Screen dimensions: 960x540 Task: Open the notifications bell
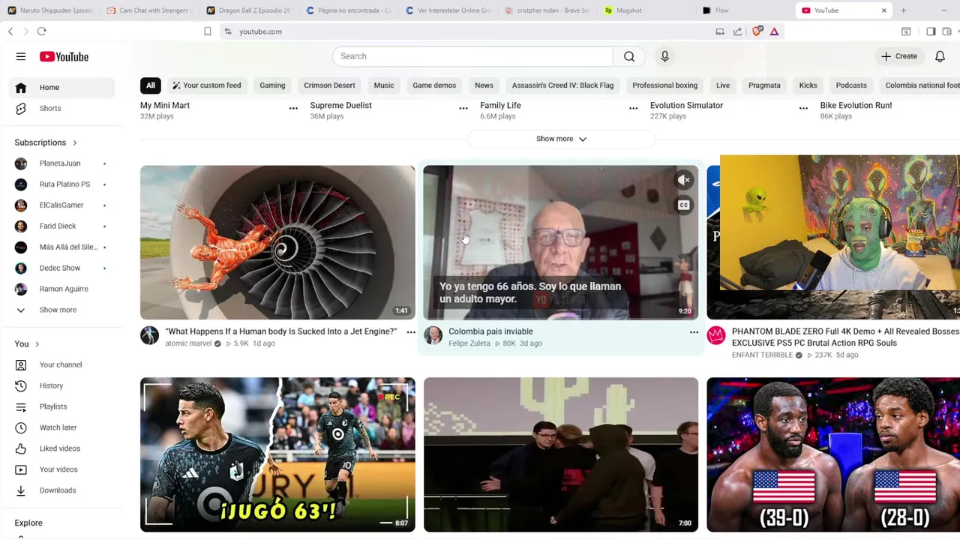coord(940,56)
